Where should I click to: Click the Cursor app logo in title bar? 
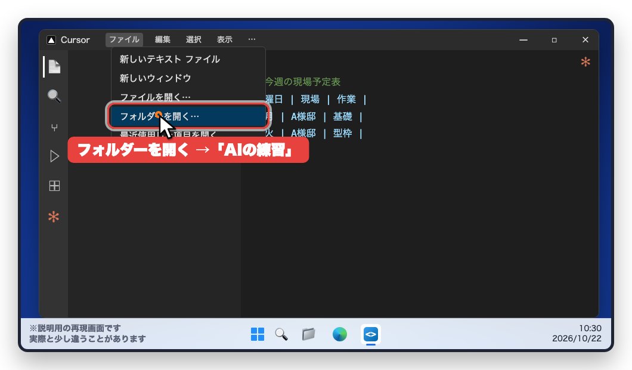click(x=51, y=40)
